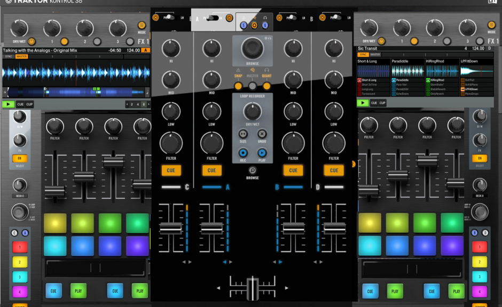
Task: Toggle the SNAP button in the mixer
Action: pos(238,86)
